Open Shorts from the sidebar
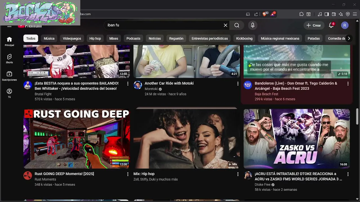Viewport: 360px width, 202px height. [9, 57]
